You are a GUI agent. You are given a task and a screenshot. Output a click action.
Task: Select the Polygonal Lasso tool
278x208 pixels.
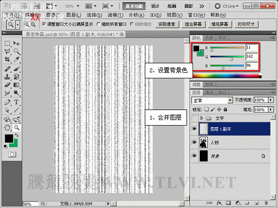(x=7, y=51)
